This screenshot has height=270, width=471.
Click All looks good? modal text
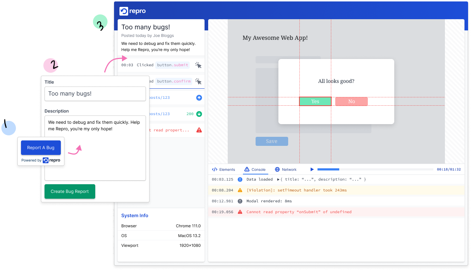click(x=336, y=81)
